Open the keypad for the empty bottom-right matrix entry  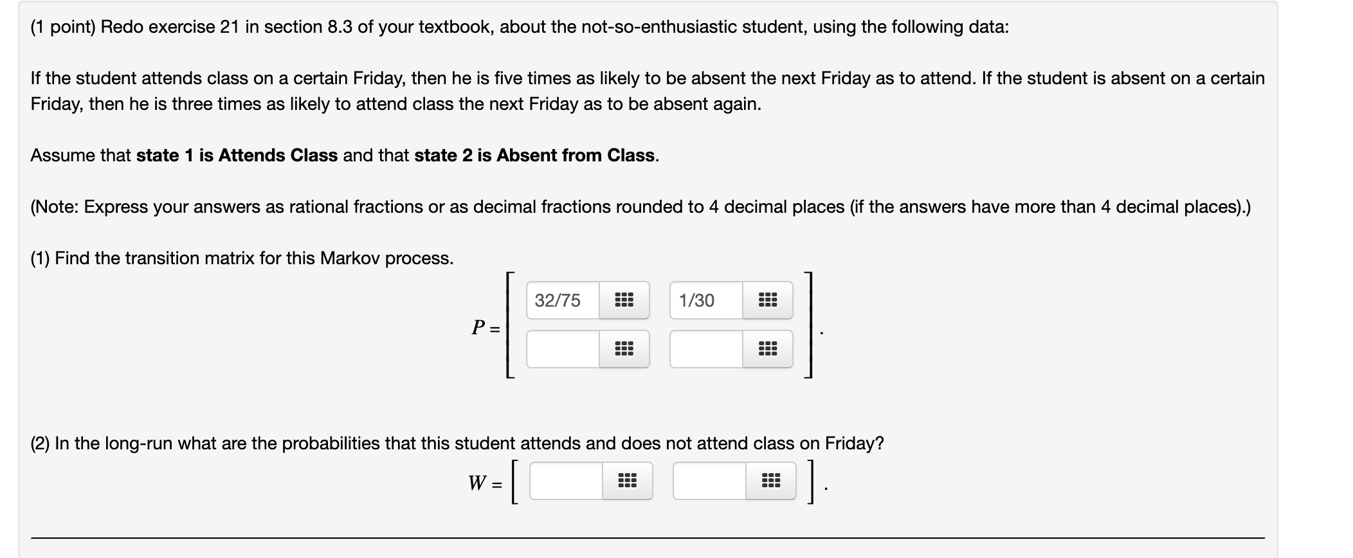(x=770, y=349)
